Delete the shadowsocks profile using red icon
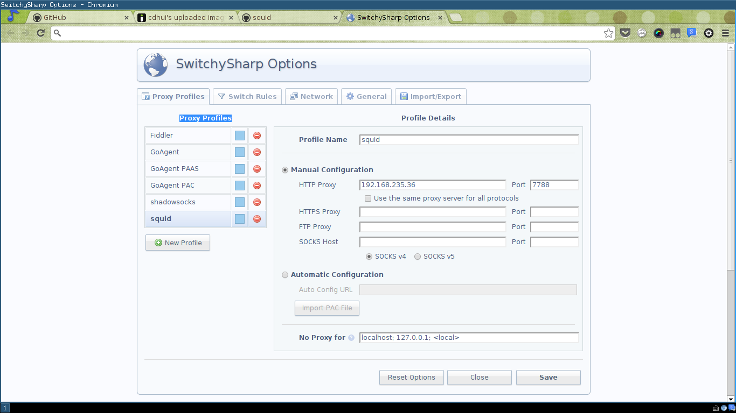Viewport: 736px width, 413px height. click(257, 202)
